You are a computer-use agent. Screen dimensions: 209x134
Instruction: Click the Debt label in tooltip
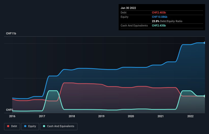tap(123, 12)
